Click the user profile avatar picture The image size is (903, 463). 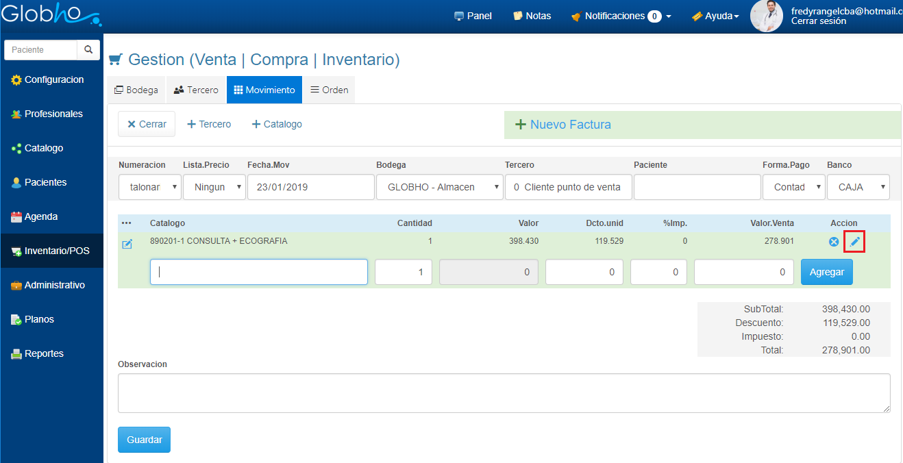coord(766,16)
